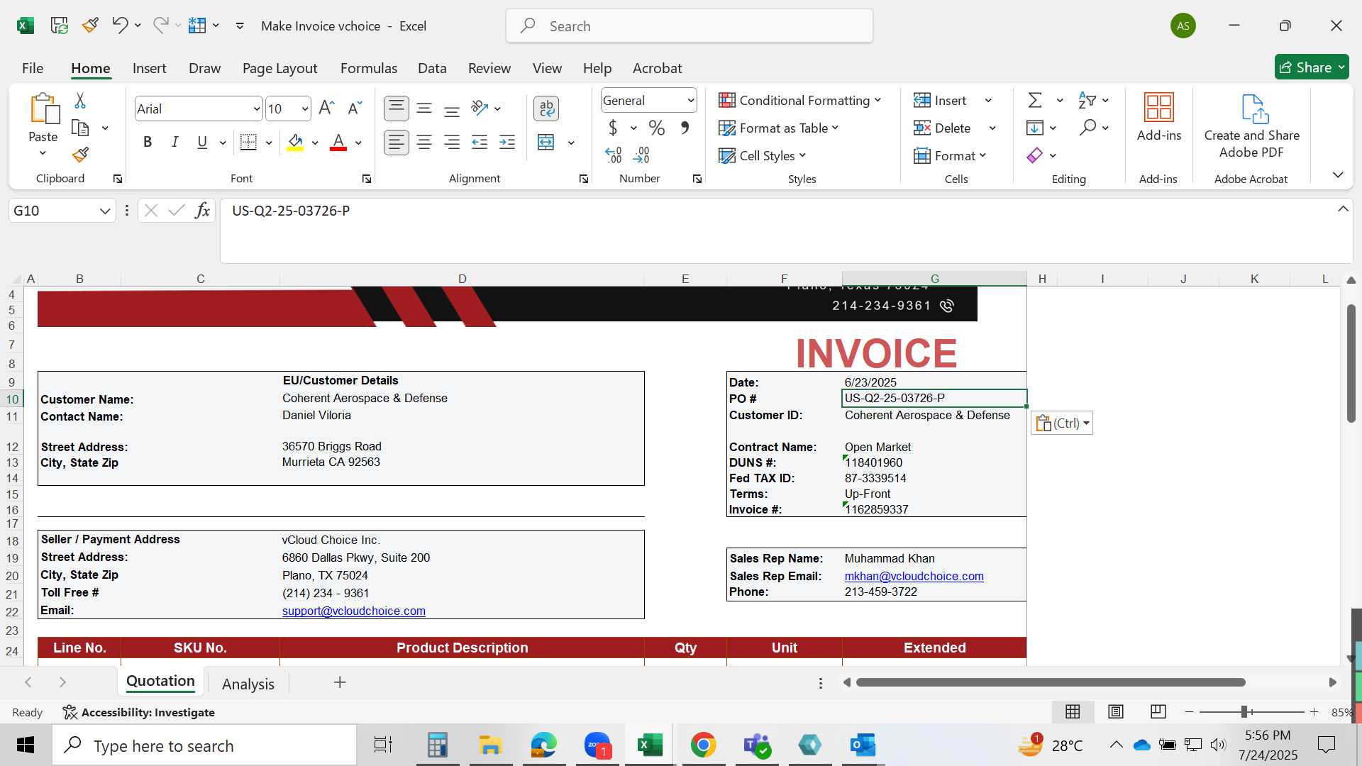This screenshot has width=1362, height=766.
Task: Switch to the Insert ribbon tab
Action: [x=149, y=68]
